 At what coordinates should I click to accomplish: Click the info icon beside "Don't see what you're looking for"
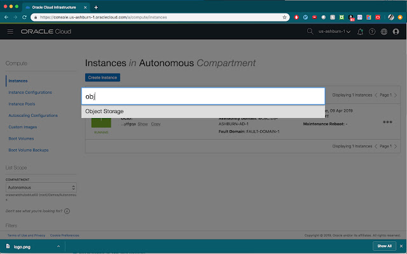pyautogui.click(x=67, y=210)
